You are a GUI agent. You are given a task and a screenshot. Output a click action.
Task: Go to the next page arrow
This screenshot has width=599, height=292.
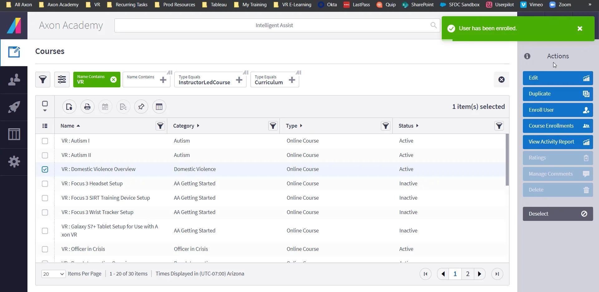pyautogui.click(x=480, y=274)
